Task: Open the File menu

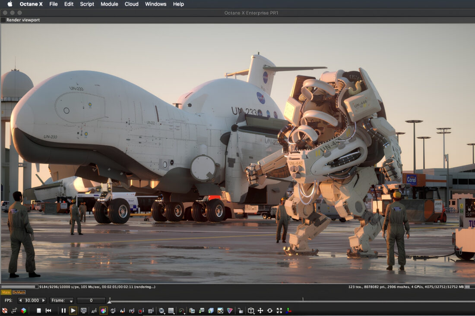Action: click(53, 4)
